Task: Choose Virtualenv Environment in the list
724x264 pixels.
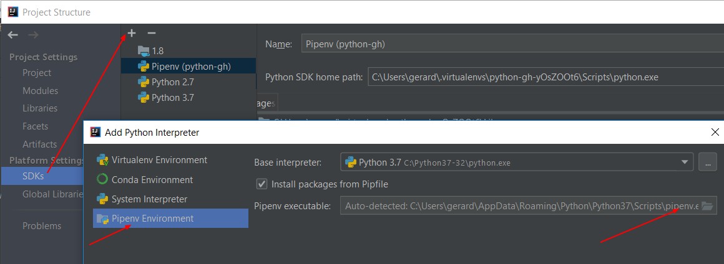Action: tap(159, 160)
